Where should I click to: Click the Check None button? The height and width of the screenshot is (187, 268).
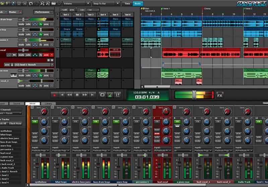(x=15, y=124)
